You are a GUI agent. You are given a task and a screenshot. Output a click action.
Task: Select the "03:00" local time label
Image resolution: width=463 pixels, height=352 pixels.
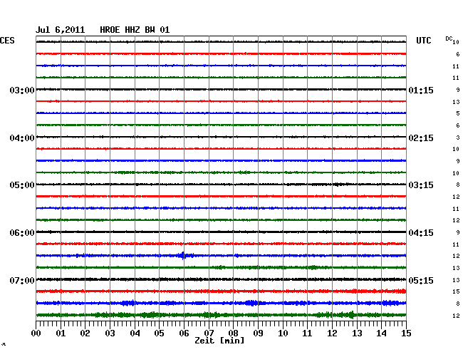[x=22, y=90]
